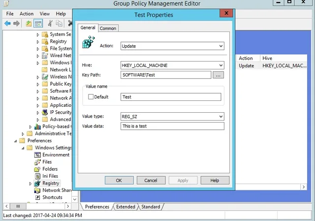The height and width of the screenshot is (221, 315).
Task: Click the Value data field 'This is a test'
Action: click(x=172, y=126)
